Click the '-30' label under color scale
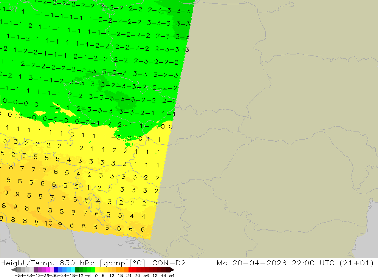Viewport: 378px width, 277px height. pos(54,275)
